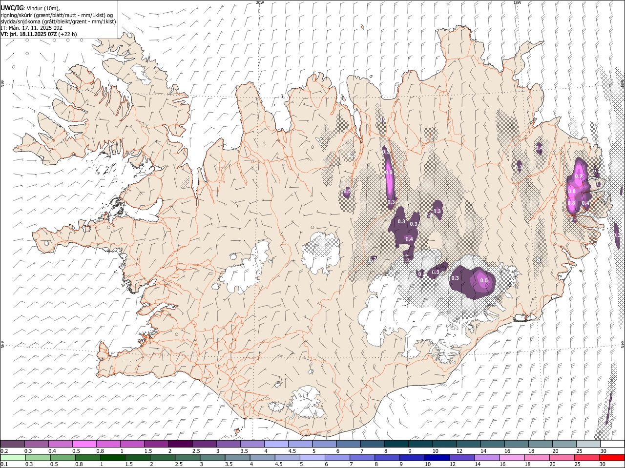Image resolution: width=625 pixels, height=468 pixels.
Task: Click the 'rigning/skúrir' legend description line
Action: pos(57,15)
